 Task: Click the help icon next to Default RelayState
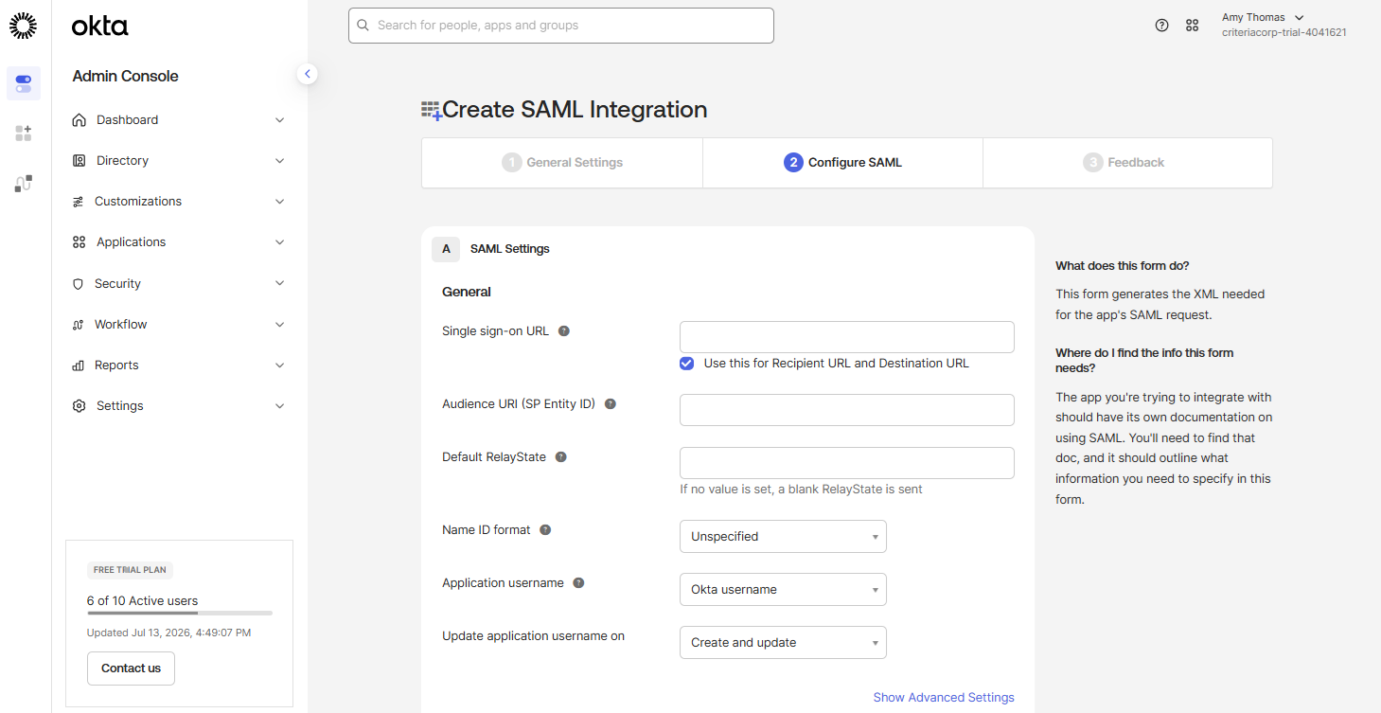tap(561, 457)
